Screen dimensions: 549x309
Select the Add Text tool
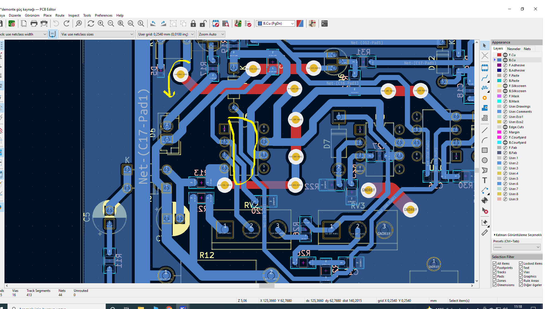[x=485, y=180]
